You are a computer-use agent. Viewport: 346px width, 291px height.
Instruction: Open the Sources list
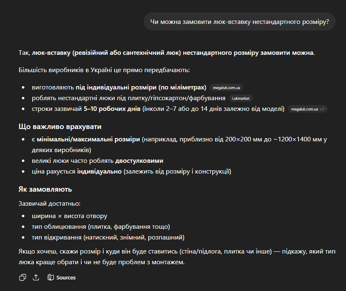[x=62, y=277]
